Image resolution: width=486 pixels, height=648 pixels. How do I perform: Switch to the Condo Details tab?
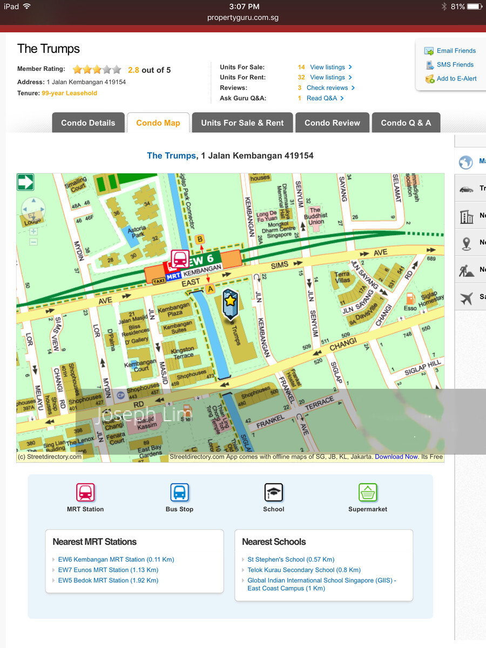88,123
